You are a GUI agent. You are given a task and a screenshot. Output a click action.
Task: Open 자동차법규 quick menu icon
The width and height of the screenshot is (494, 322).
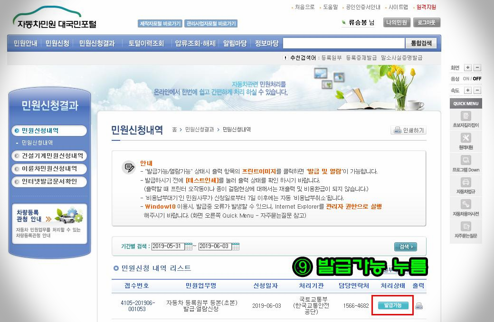coord(465,185)
